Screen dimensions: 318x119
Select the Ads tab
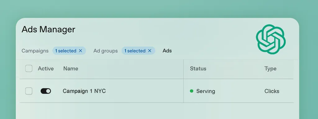(x=167, y=51)
